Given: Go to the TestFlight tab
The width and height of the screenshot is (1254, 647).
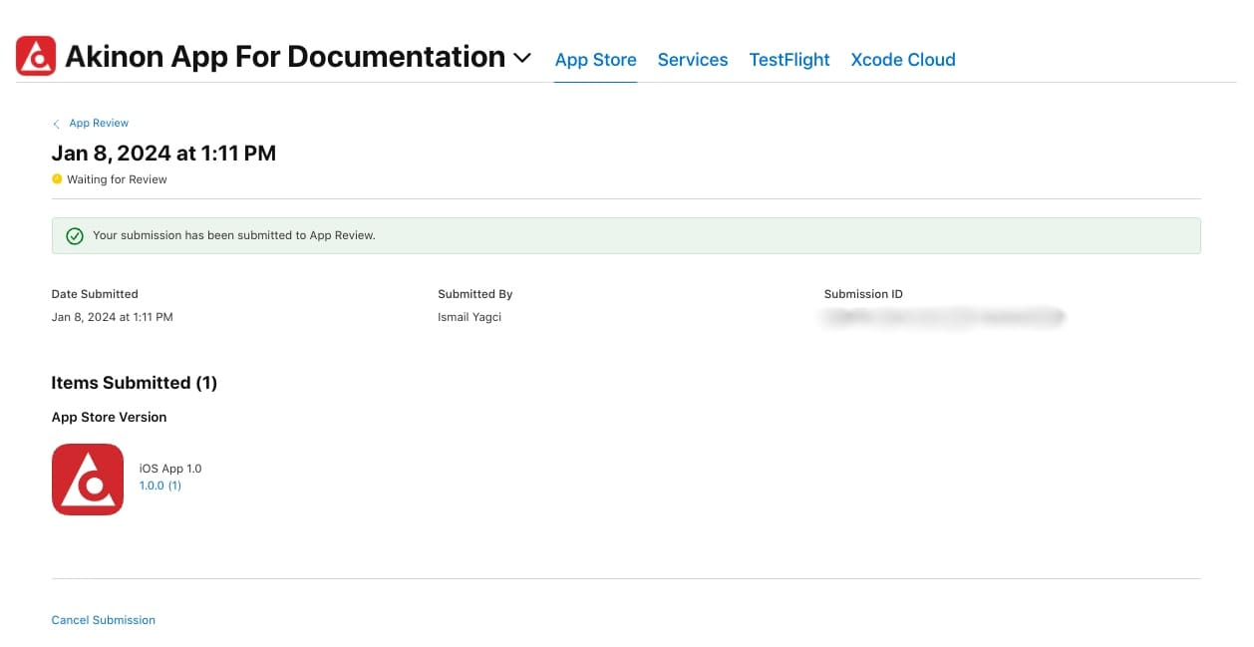Looking at the screenshot, I should click(x=789, y=60).
